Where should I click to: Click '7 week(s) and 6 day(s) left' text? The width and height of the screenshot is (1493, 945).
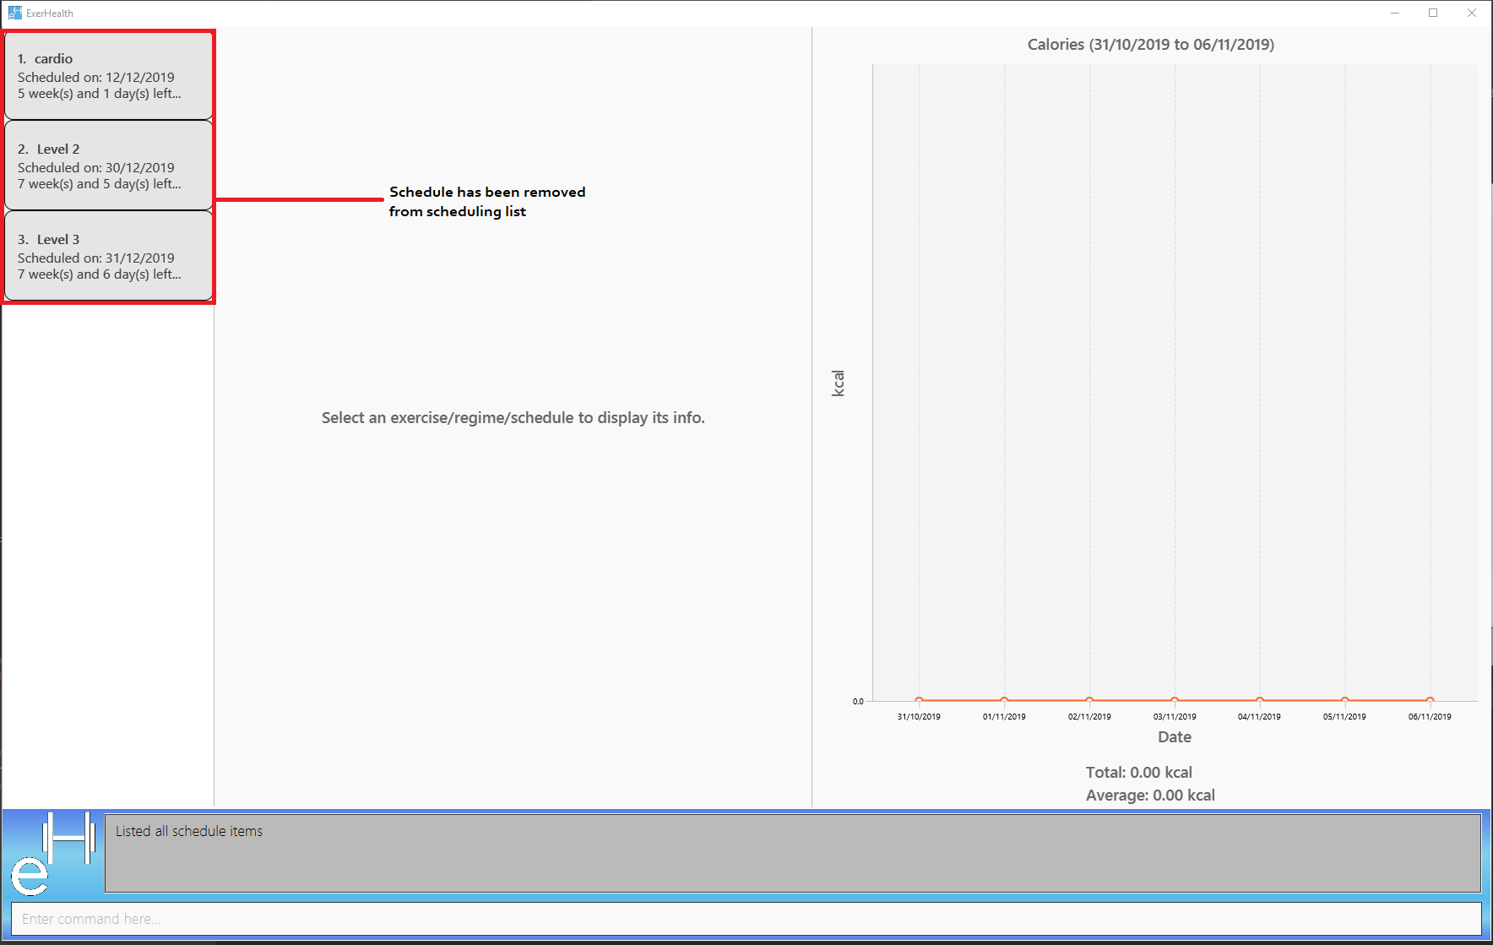click(x=100, y=274)
